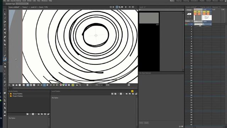
Task: Click the yellow locator icon in the viewer bar
Action: tap(73, 85)
